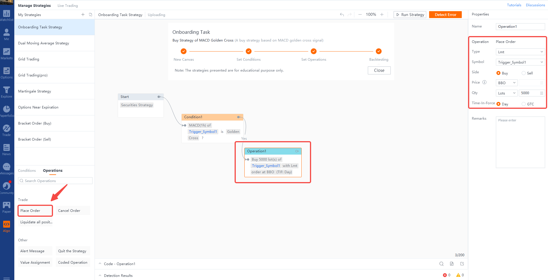Select Day time-in-force radio button
Screen dimensions: 548x280
[x=498, y=104]
